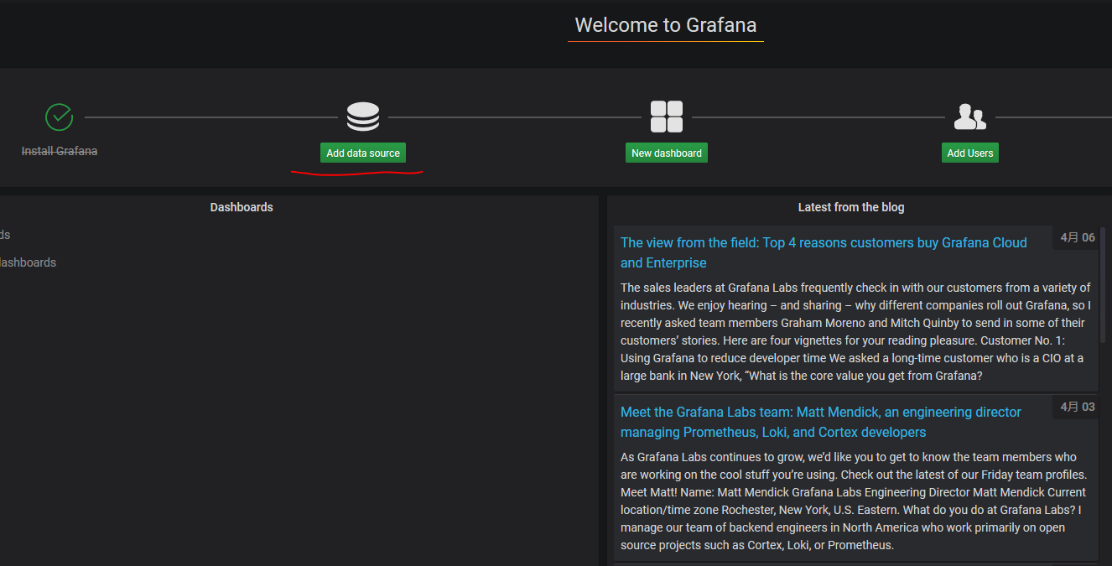Click the four-squares dashboard icon
Image resolution: width=1112 pixels, height=566 pixels.
[667, 117]
